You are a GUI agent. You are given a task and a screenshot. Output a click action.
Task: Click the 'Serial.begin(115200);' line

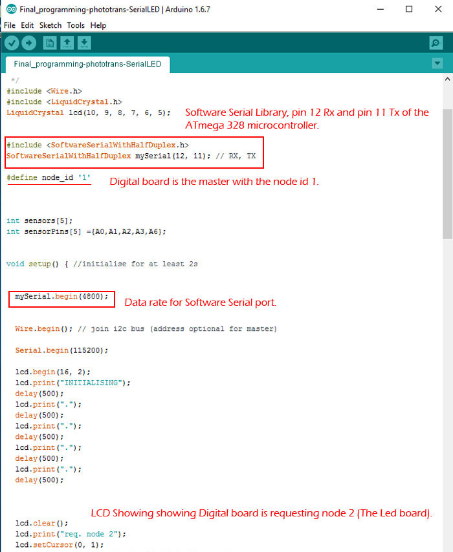pos(61,350)
